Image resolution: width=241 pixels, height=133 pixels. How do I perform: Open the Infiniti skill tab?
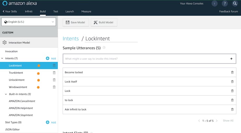(x=29, y=11)
